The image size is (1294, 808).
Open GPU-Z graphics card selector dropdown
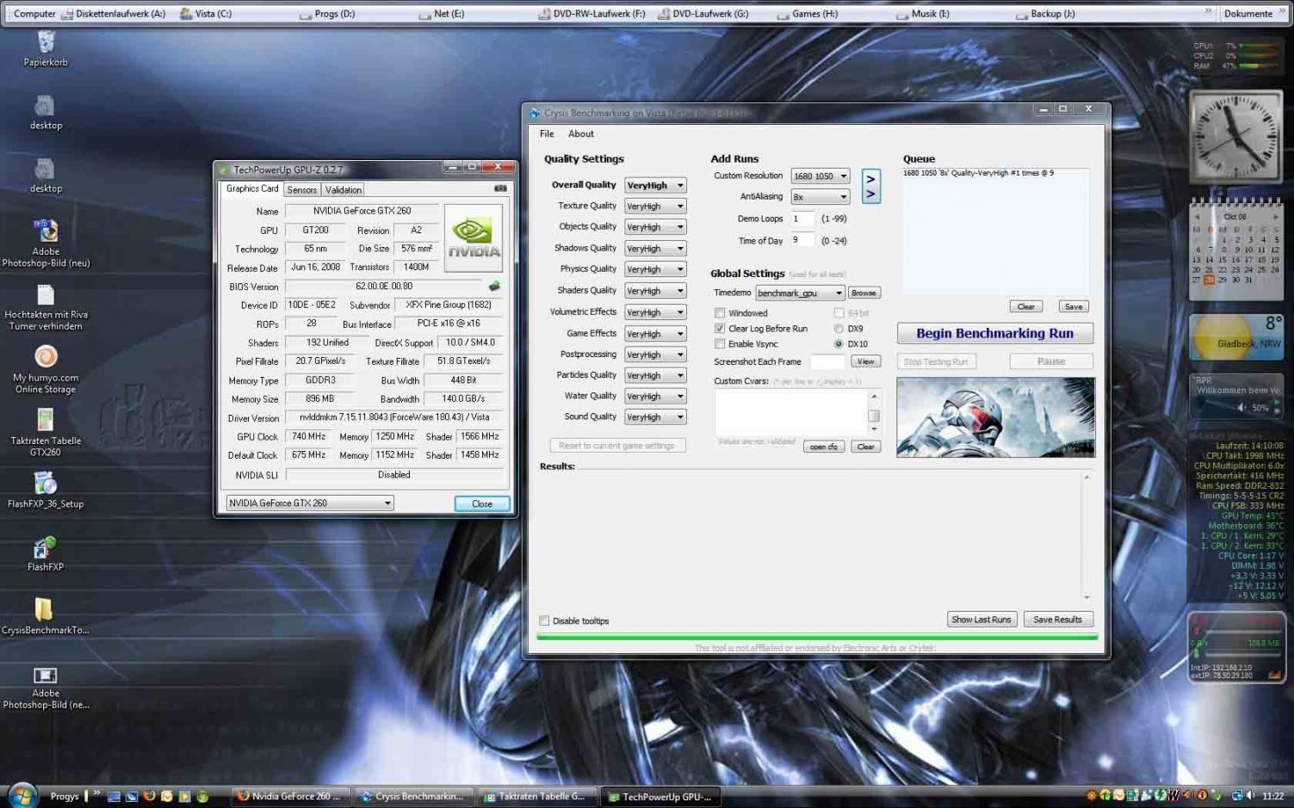[310, 503]
